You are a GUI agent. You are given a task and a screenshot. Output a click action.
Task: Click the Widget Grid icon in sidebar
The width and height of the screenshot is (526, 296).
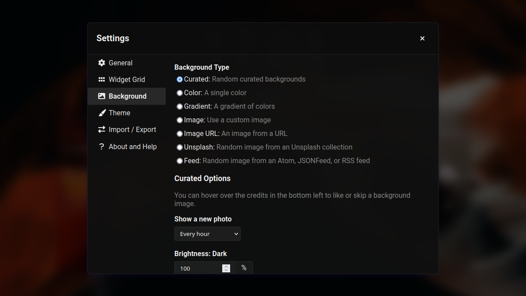tap(102, 79)
